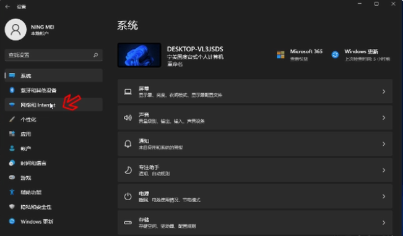Image resolution: width=403 pixels, height=236 pixels.
Task: Click the personalization brush icon
Action: pyautogui.click(x=12, y=119)
